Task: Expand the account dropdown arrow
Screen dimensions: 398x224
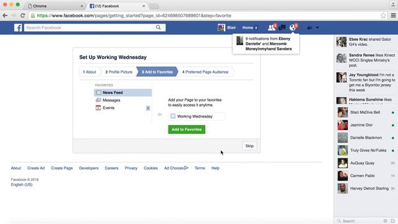Action: [317, 27]
